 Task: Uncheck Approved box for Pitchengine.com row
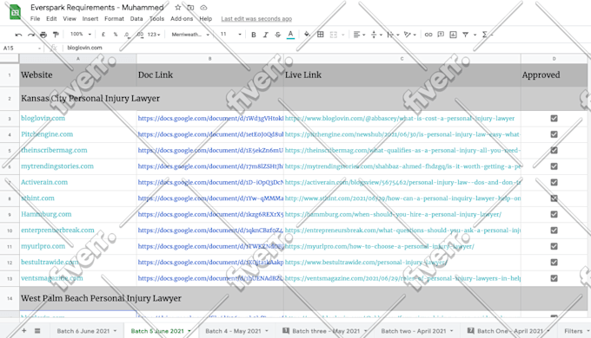coord(554,134)
